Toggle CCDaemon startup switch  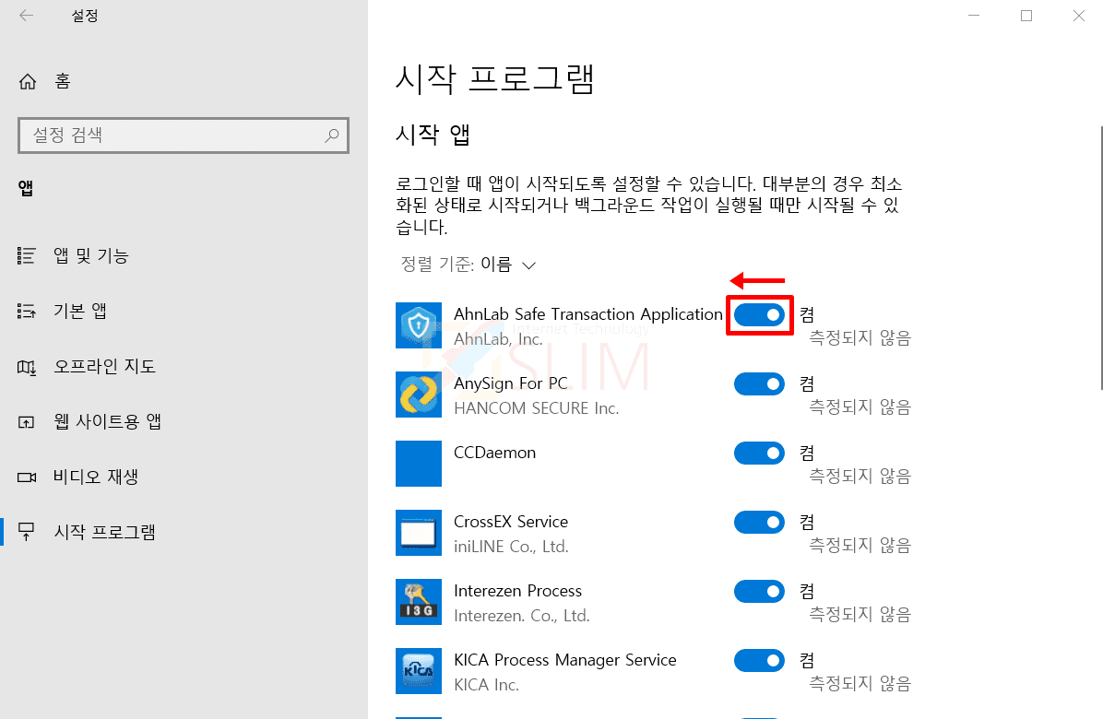tap(759, 454)
